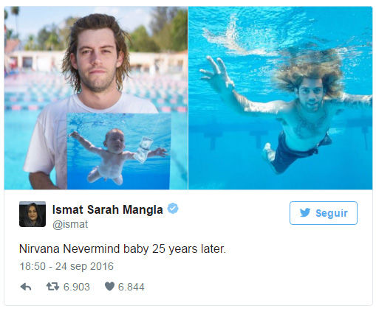Click the tweet text about Nirvana Nevermind
Viewport: 376px width, 317px height.
click(123, 248)
